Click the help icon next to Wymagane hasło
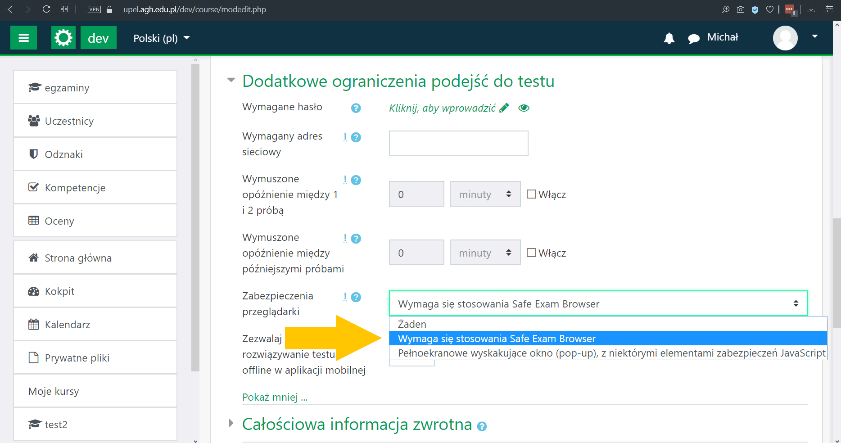The width and height of the screenshot is (841, 443). [x=356, y=108]
